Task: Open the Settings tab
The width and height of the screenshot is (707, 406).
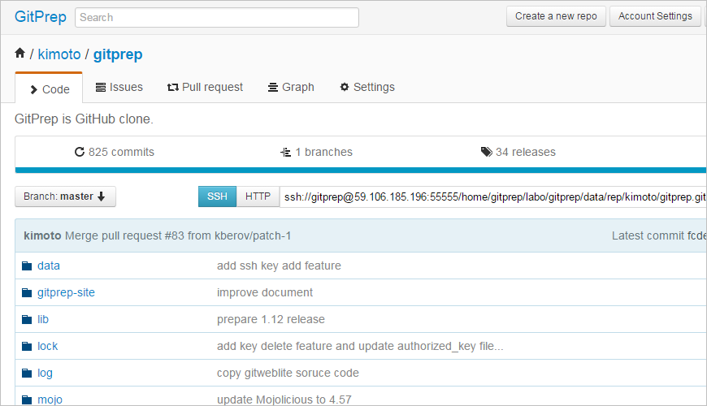Action: coord(367,87)
